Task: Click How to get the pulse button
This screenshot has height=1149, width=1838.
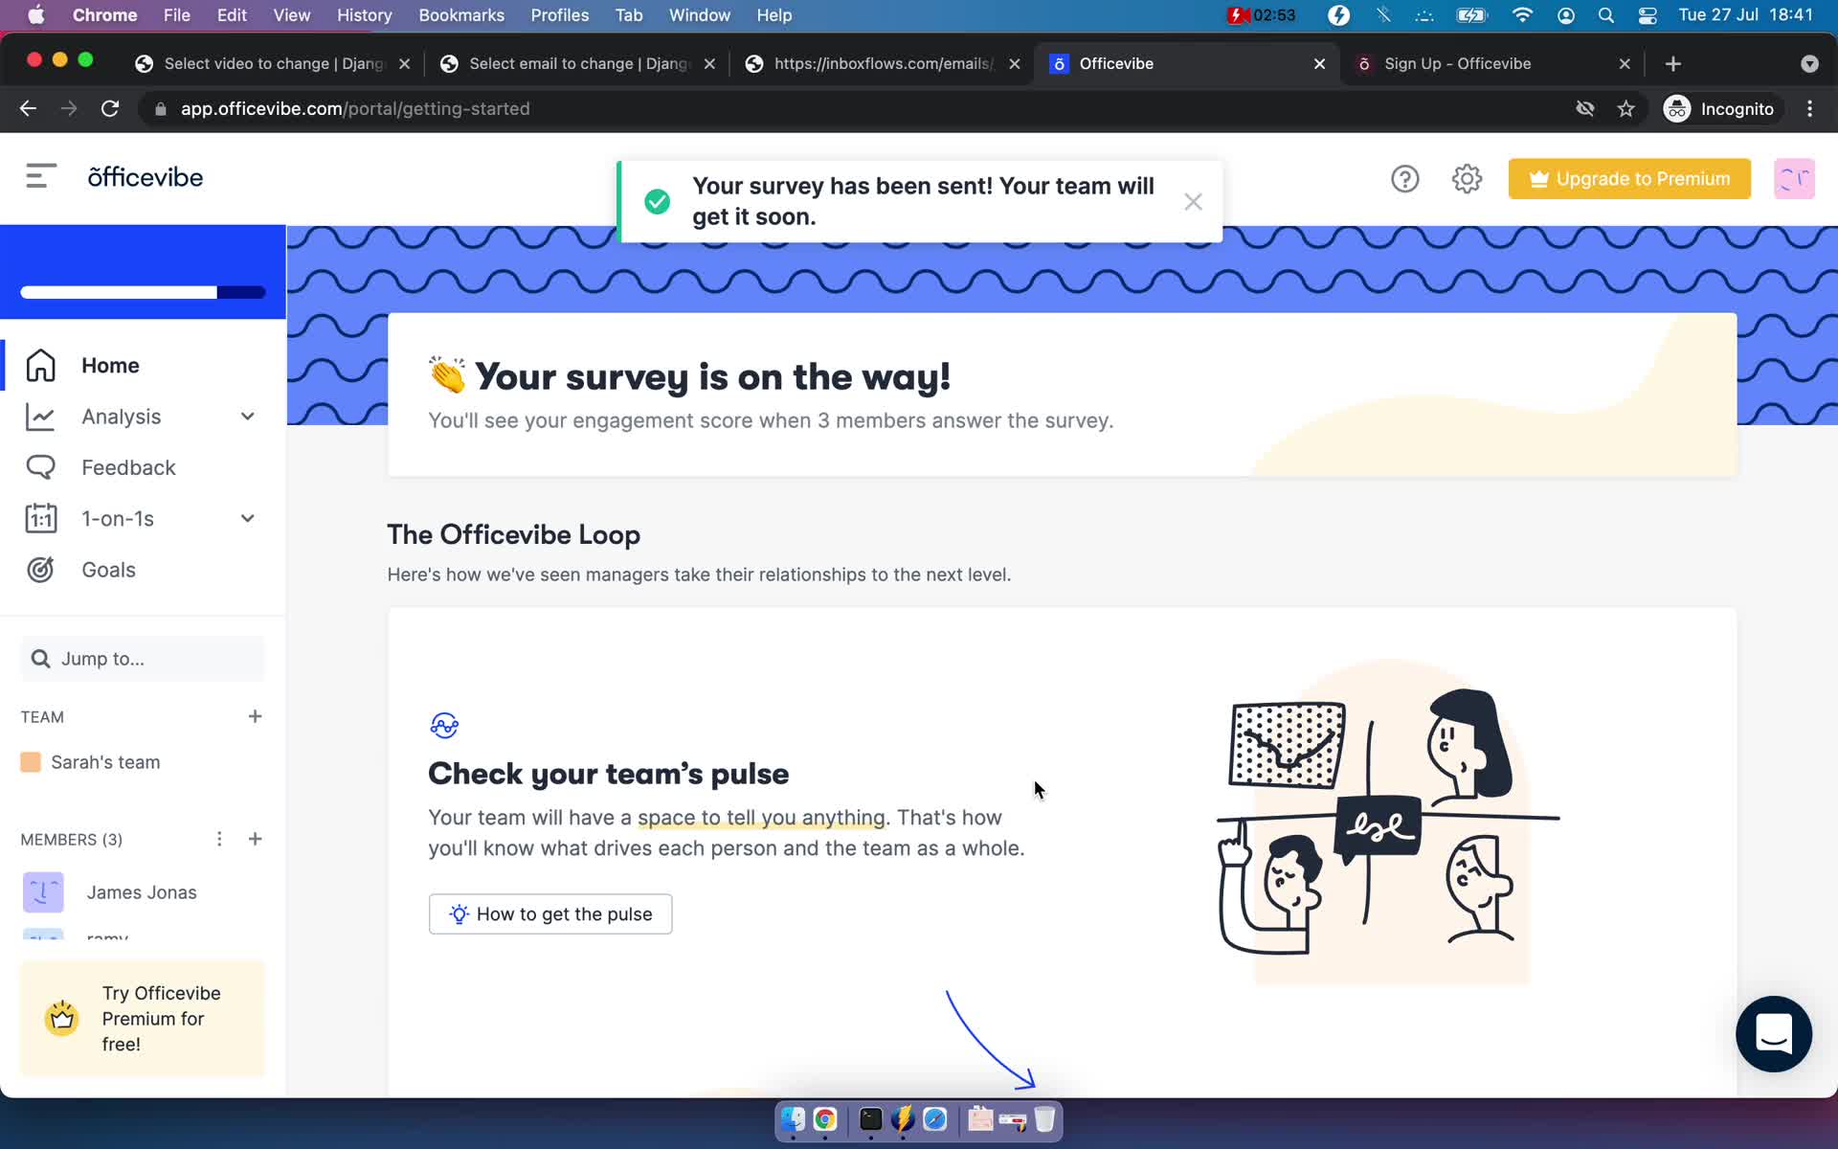Action: 550,913
